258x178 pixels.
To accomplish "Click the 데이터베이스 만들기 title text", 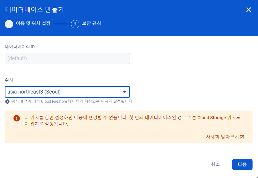I will (x=35, y=10).
